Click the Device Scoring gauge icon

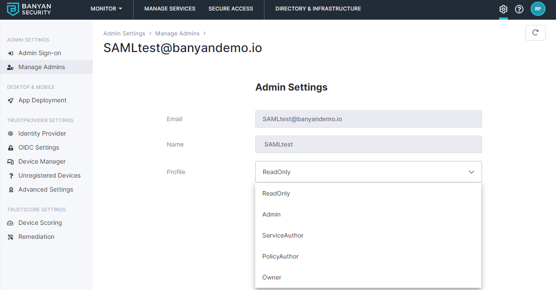click(11, 223)
